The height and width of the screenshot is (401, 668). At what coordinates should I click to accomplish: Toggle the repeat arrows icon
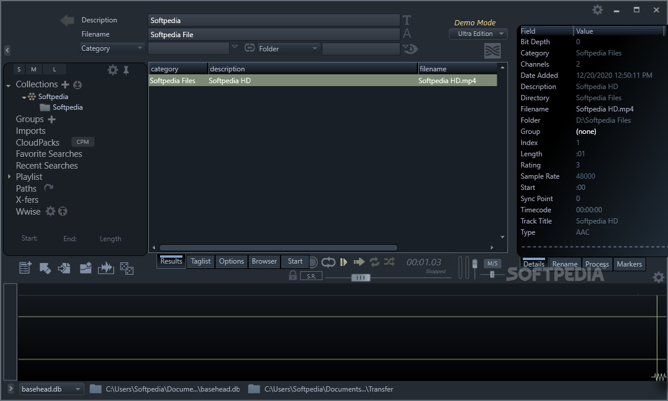pos(374,262)
